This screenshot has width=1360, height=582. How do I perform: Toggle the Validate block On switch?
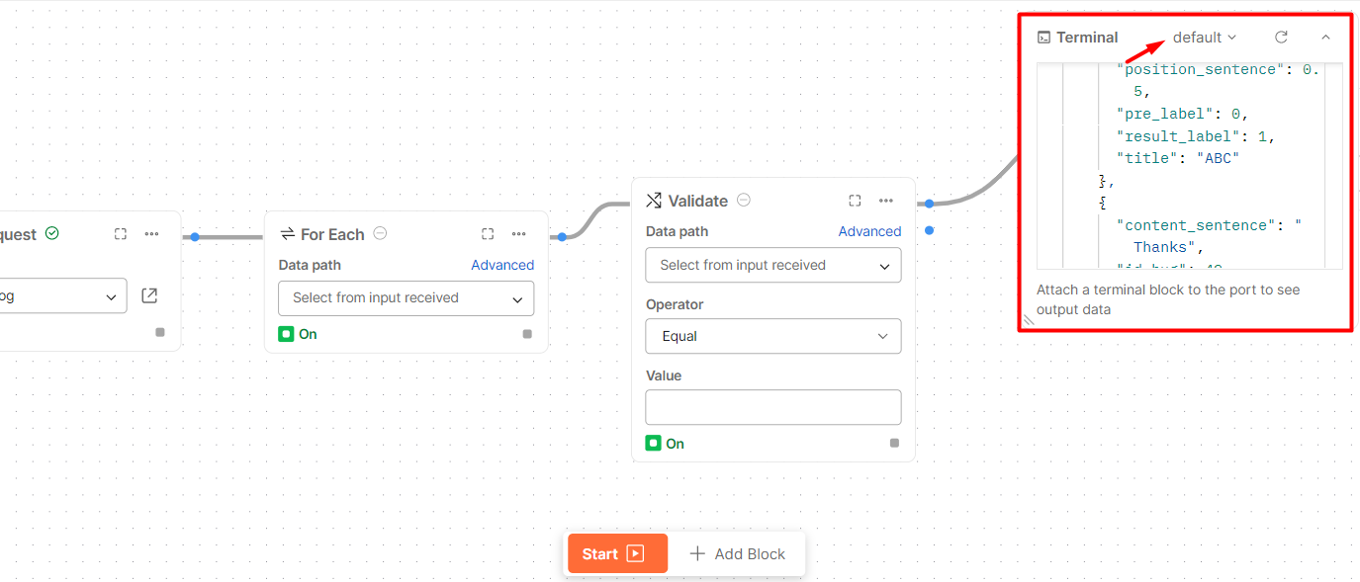(654, 444)
